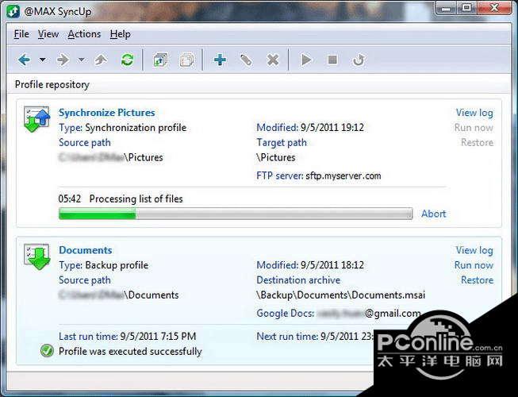Click the Synchronize Pictures profile icon
Screen dimensions: 518x397
point(36,119)
